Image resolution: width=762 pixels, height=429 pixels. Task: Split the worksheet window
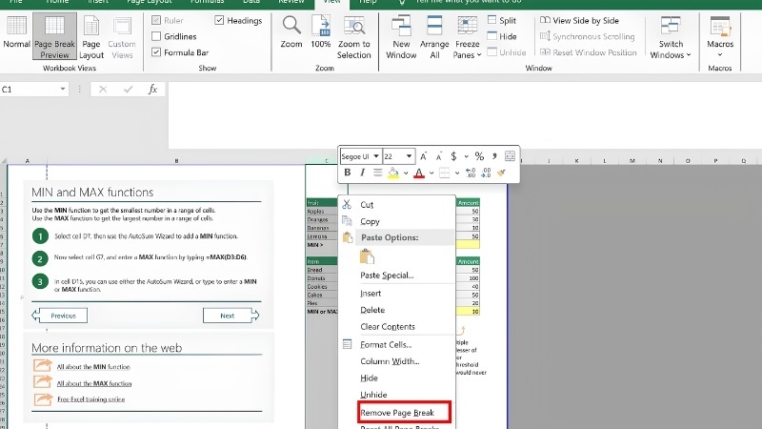pos(502,20)
